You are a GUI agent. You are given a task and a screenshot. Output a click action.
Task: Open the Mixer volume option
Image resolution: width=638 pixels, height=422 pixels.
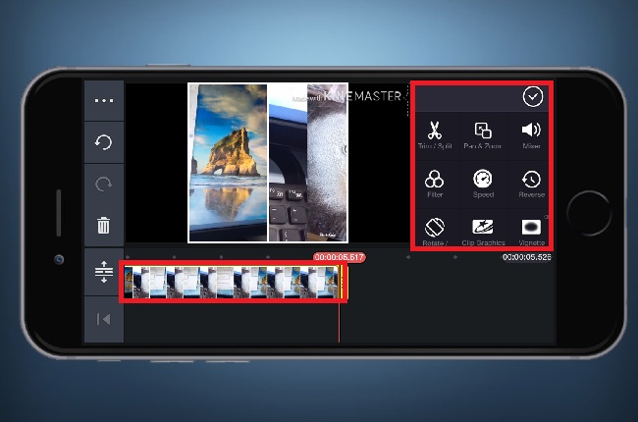[x=531, y=133]
